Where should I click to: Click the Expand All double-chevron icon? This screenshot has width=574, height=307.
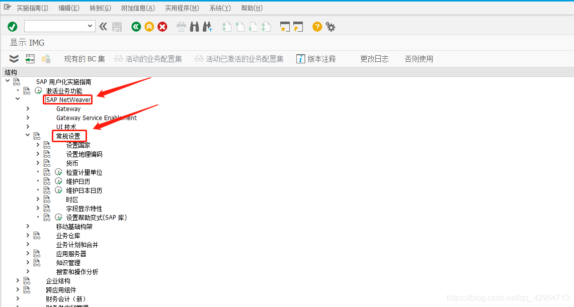(14, 58)
